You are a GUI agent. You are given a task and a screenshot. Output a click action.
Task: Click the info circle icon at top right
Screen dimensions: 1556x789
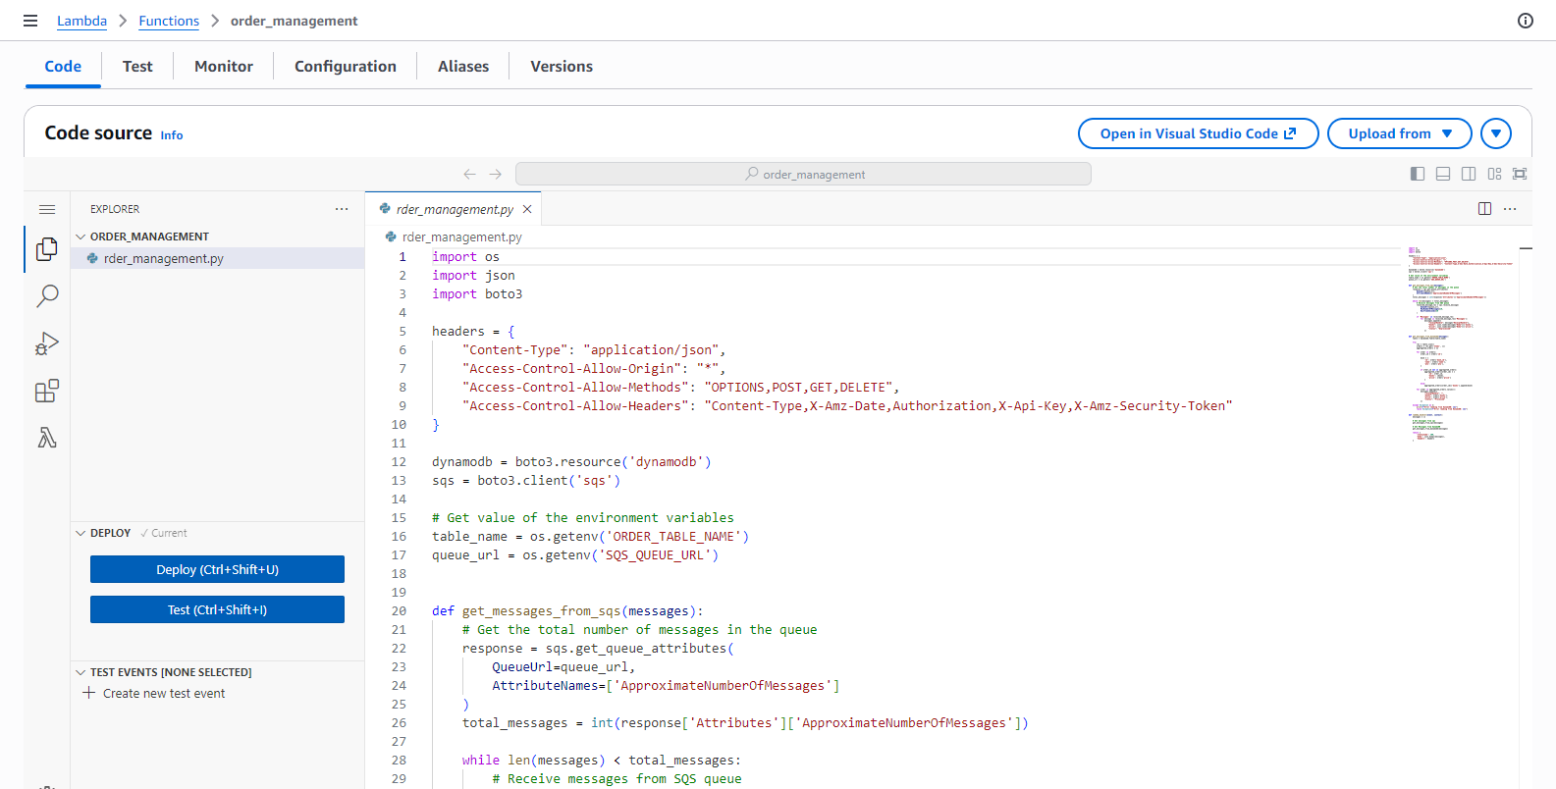click(x=1526, y=21)
